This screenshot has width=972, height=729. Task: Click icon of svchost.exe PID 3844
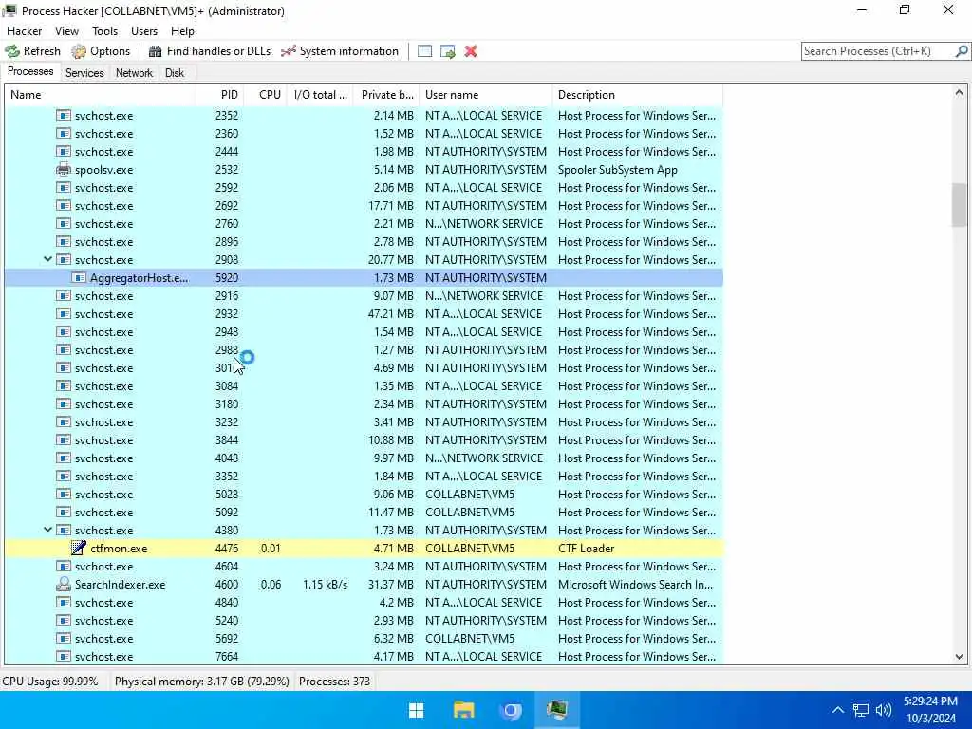(64, 440)
